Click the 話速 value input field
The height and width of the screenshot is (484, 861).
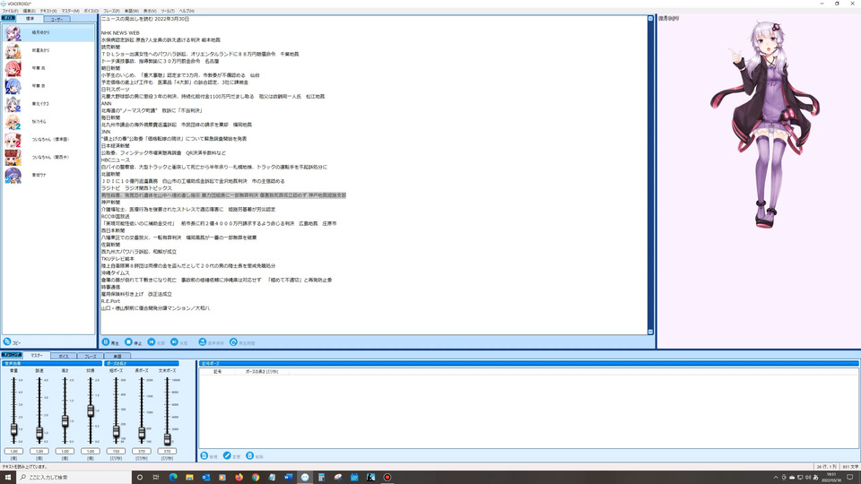(39, 451)
